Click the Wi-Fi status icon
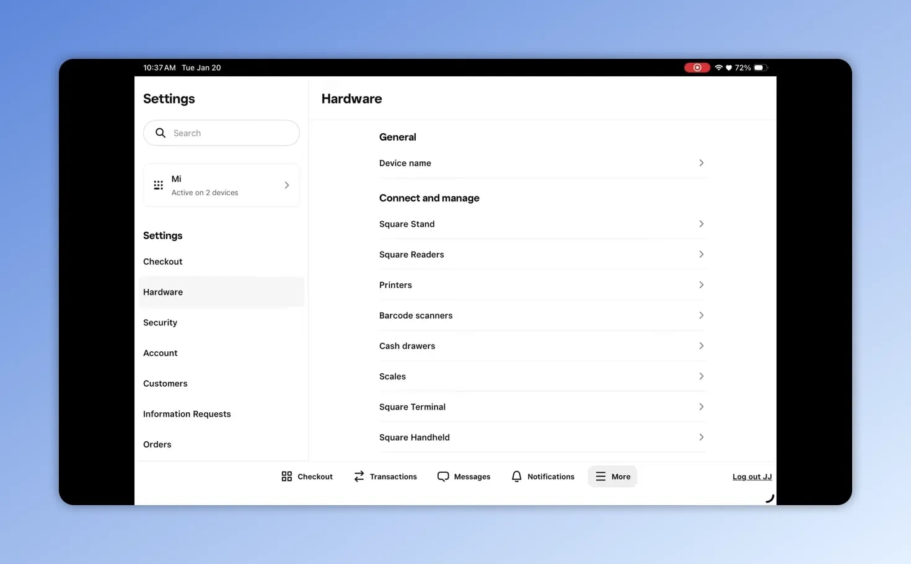The image size is (911, 564). pos(718,68)
